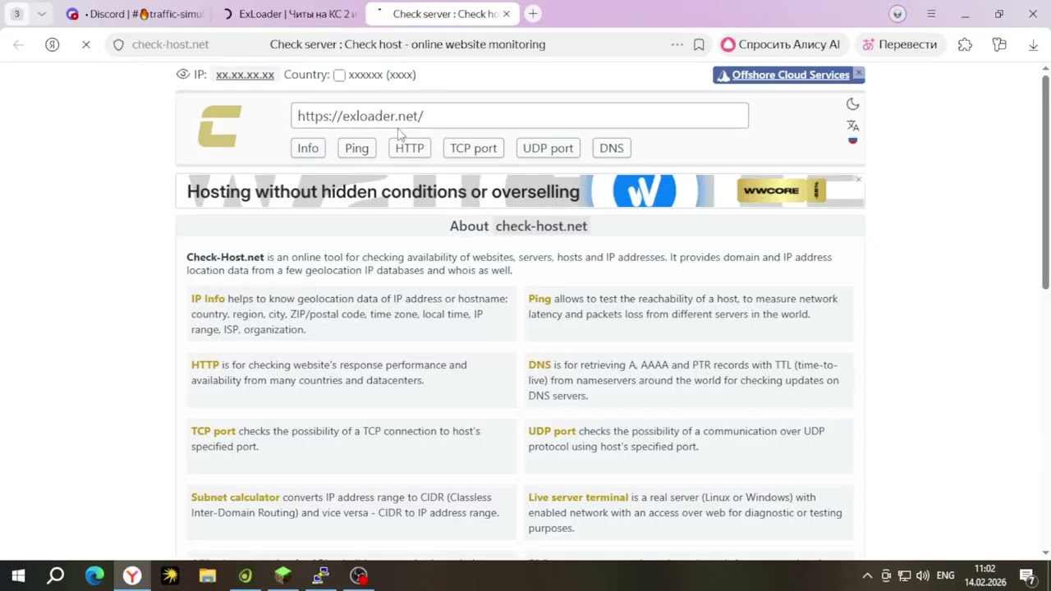
Task: Click the hidden xx.xx.xx.xx IP address
Action: click(x=245, y=75)
